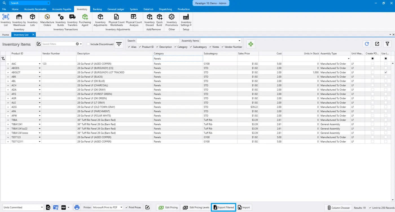The width and height of the screenshot is (395, 212).
Task: Open the Column Chooser
Action: pyautogui.click(x=338, y=208)
